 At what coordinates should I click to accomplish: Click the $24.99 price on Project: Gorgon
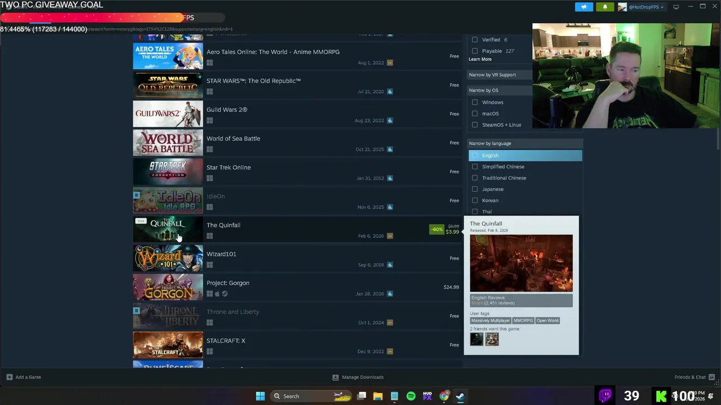pos(451,287)
